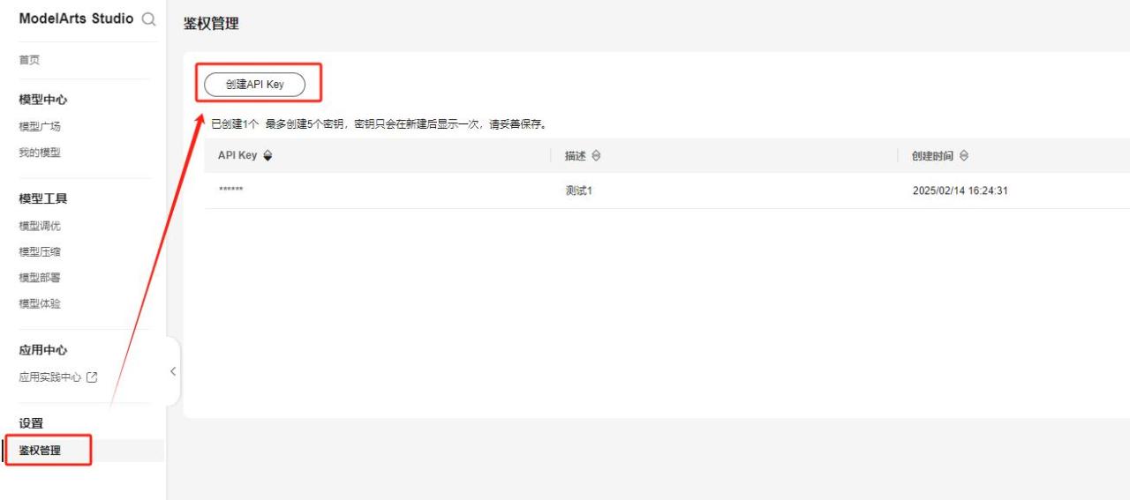Click the 应用中心 section heading
Image resolution: width=1130 pixels, height=500 pixels.
pos(43,350)
